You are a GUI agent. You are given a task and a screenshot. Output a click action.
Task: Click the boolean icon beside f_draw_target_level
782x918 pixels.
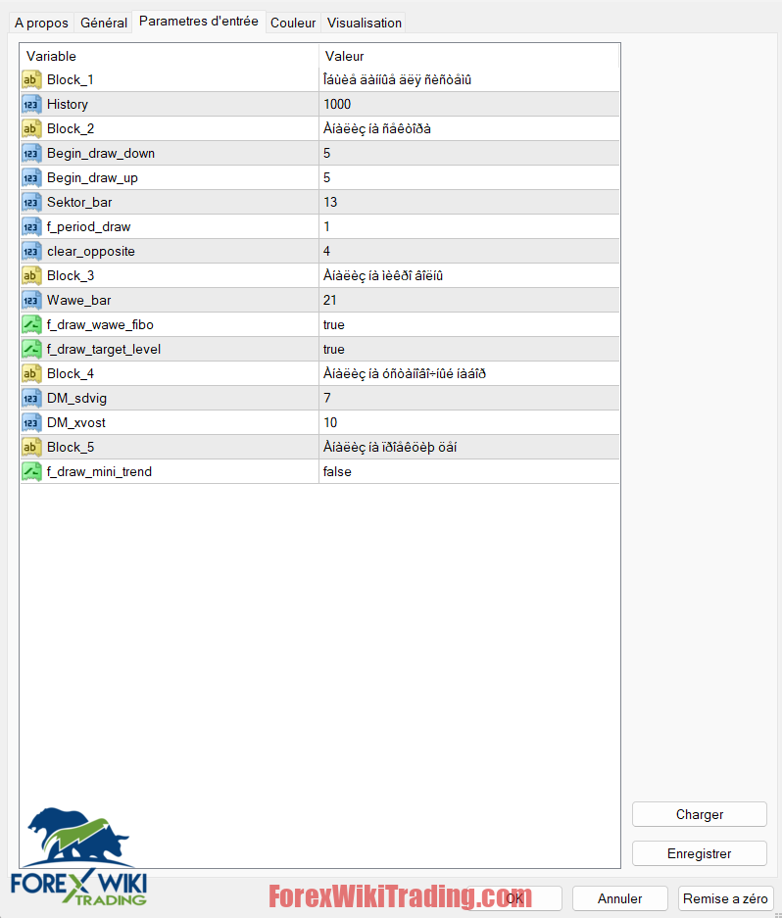(31, 350)
